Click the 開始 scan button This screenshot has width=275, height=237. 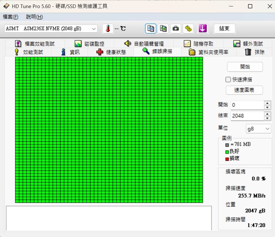[245, 67]
